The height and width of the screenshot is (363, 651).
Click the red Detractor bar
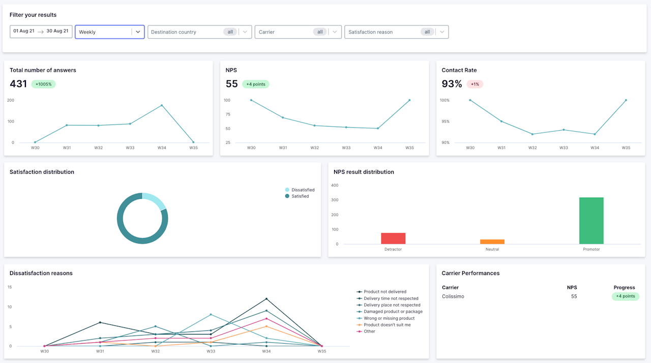point(393,238)
